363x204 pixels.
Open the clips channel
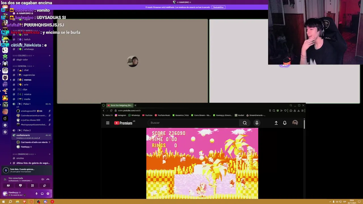coord(31,89)
